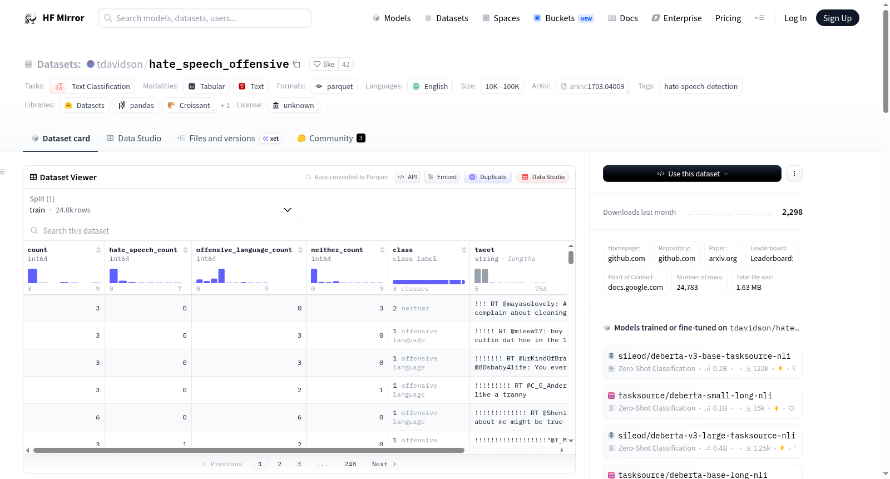Click the Text Classification task tag
This screenshot has height=479, width=890.
coord(92,86)
